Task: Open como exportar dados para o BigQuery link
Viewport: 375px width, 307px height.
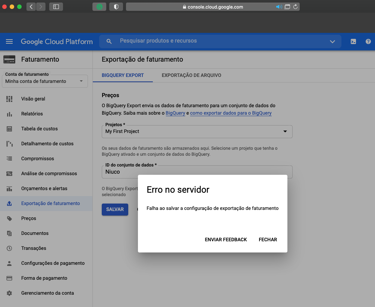Action: 231,113
